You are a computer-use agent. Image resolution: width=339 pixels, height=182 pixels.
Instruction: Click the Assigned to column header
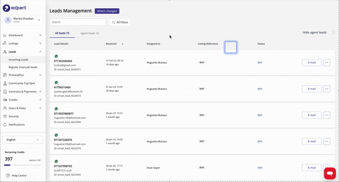(x=153, y=44)
